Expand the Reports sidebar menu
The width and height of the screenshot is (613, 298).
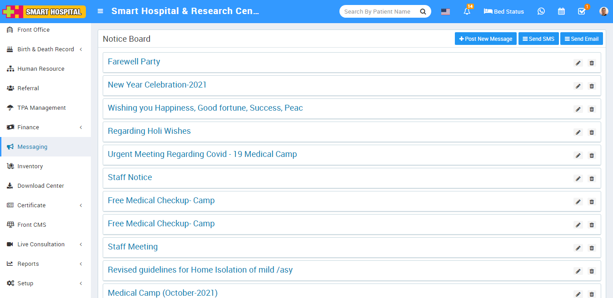(x=45, y=264)
